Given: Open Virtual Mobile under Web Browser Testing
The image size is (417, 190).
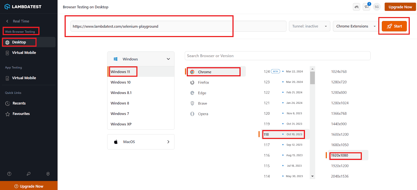Looking at the screenshot, I should 24,53.
